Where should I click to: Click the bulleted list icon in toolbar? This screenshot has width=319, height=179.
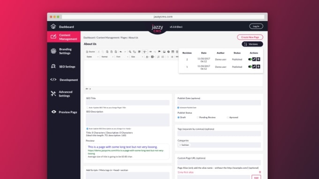pyautogui.click(x=163, y=57)
